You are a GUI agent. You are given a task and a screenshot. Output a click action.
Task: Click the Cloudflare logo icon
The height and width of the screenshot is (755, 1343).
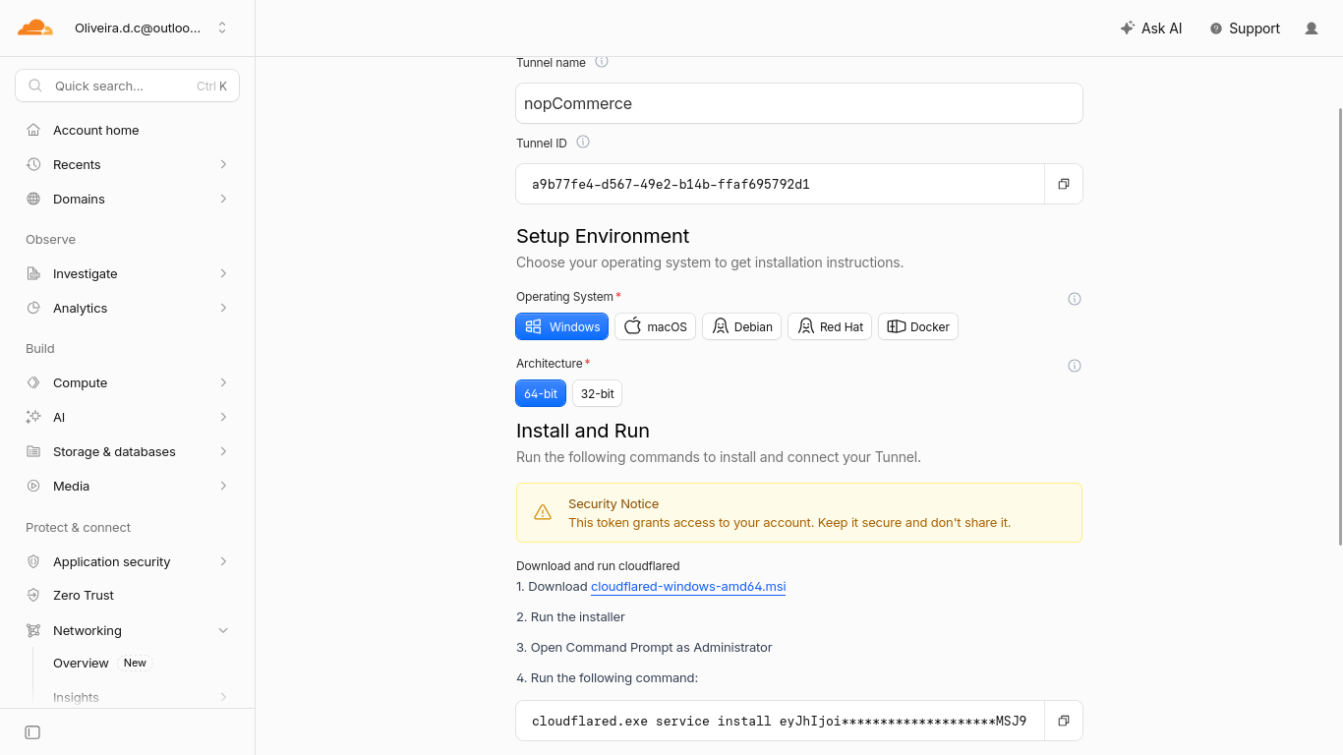pyautogui.click(x=35, y=28)
